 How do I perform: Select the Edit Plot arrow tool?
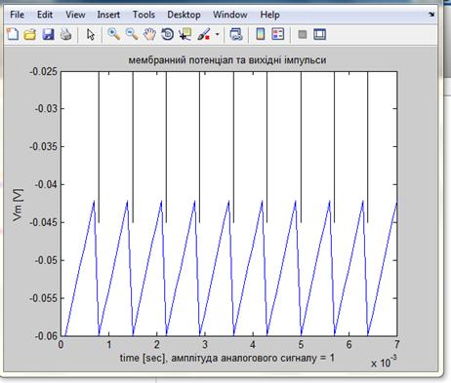point(91,34)
